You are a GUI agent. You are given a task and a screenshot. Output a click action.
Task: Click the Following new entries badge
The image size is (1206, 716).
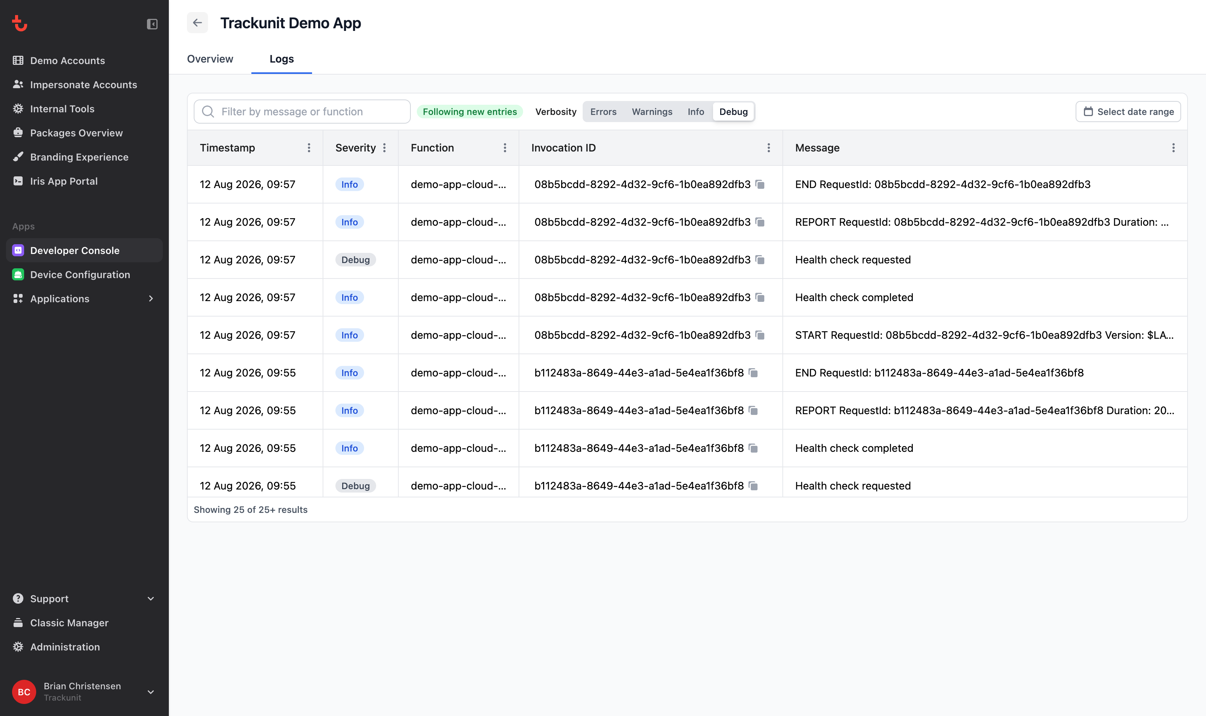point(470,112)
